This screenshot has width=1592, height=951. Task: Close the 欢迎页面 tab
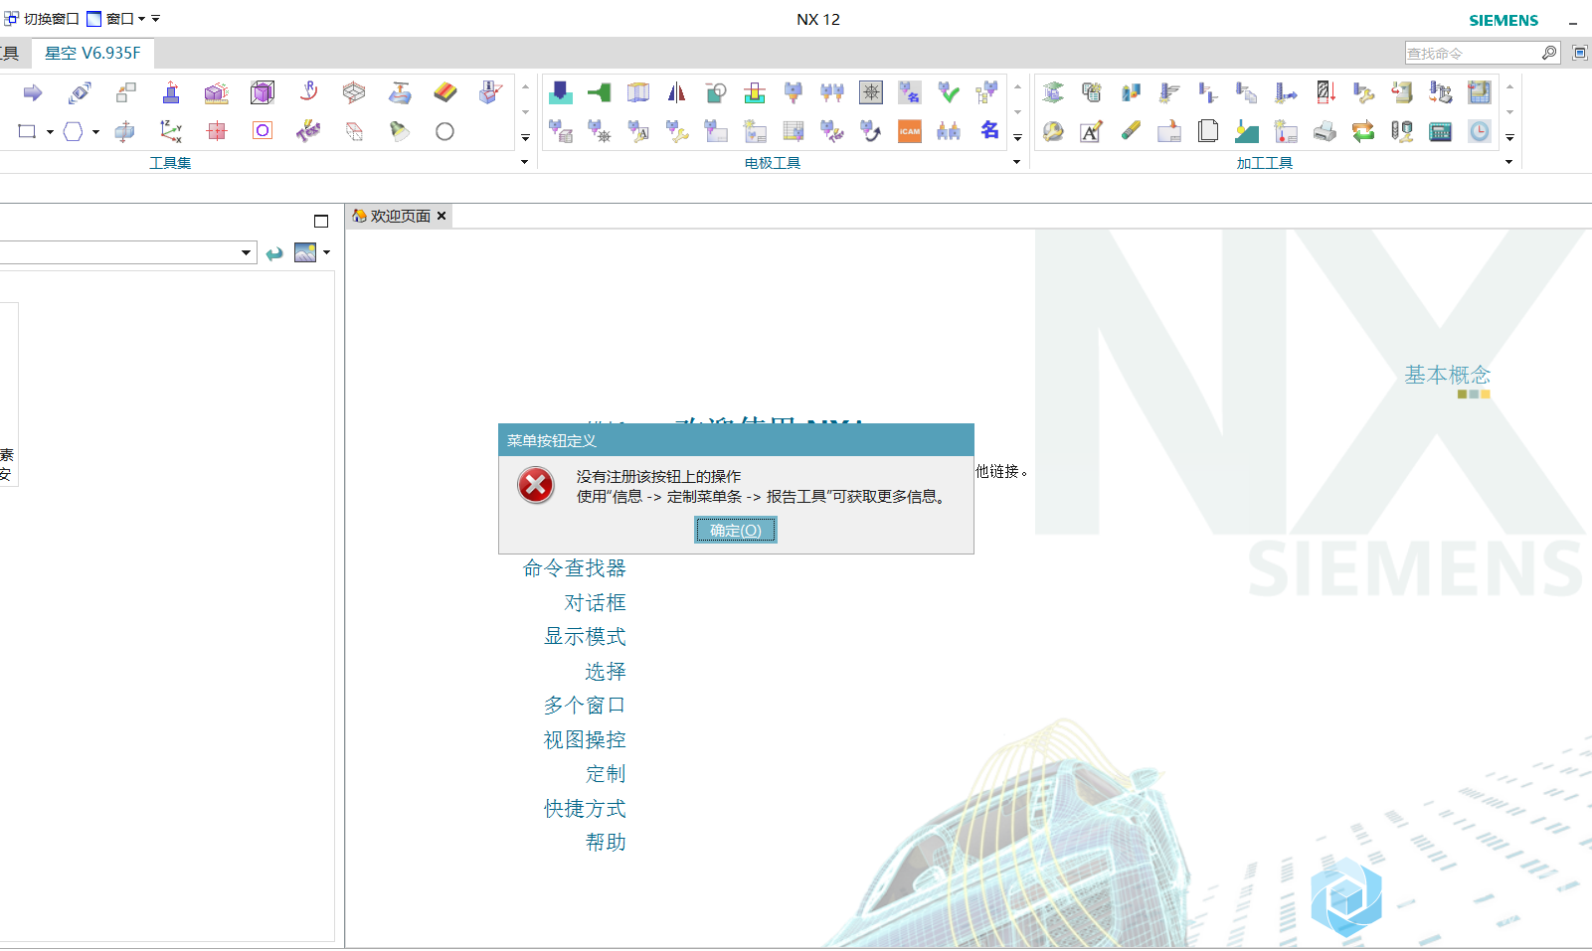point(442,216)
